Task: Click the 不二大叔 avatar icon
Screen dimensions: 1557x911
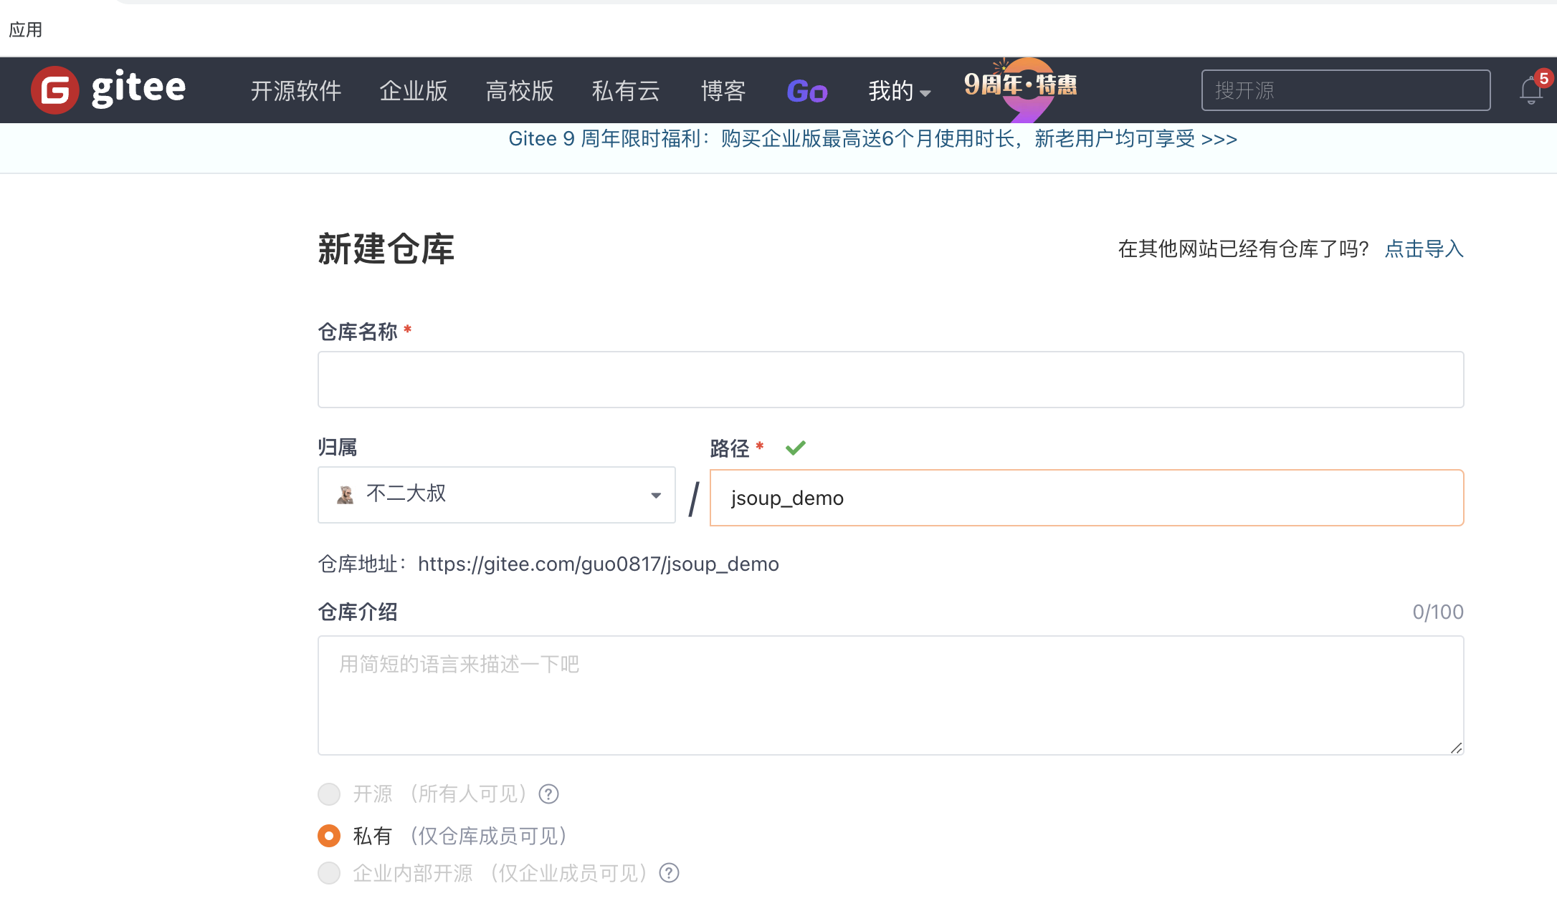Action: [346, 494]
